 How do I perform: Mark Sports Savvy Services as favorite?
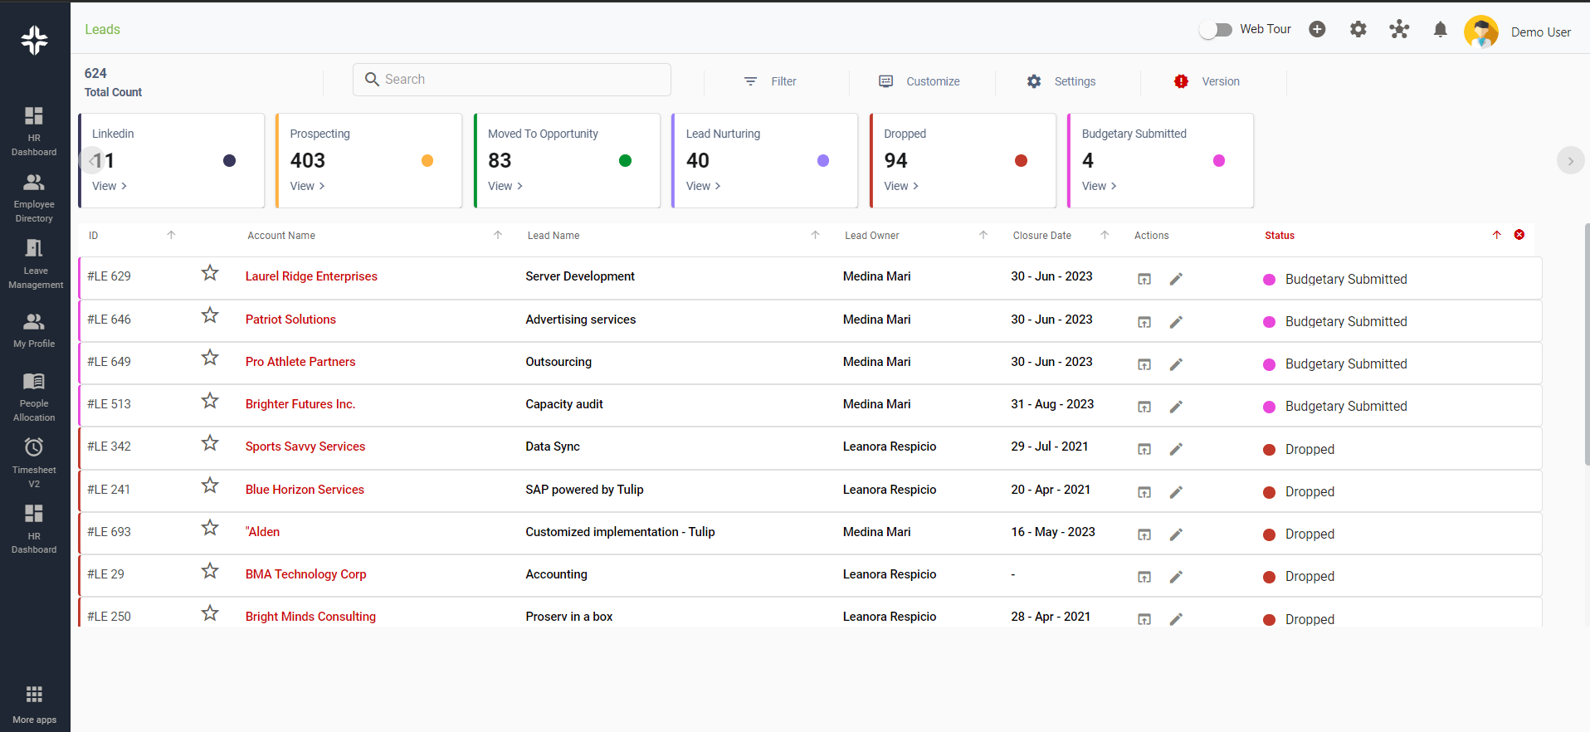(210, 443)
